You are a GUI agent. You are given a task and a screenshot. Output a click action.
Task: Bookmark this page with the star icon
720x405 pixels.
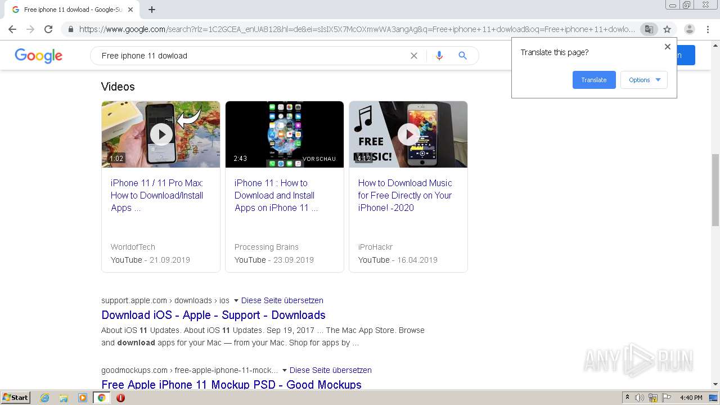[x=667, y=29]
